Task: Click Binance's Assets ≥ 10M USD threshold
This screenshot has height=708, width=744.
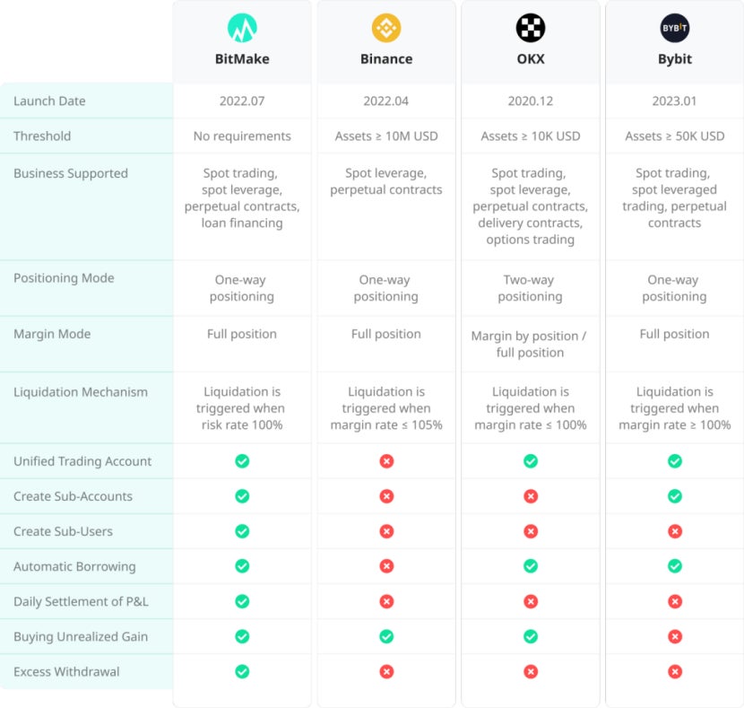Action: tap(386, 136)
